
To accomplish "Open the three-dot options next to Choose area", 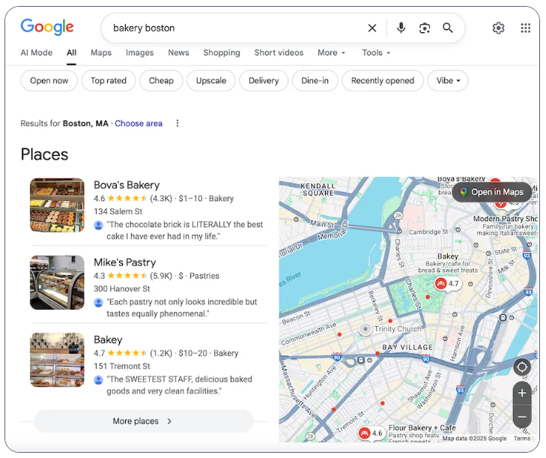I will (x=178, y=124).
